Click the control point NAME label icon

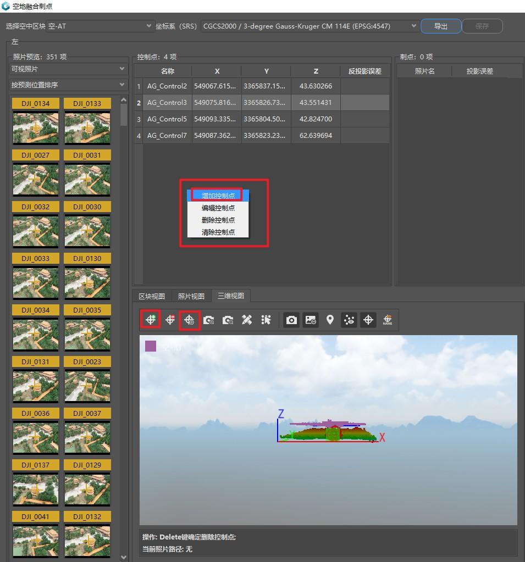pos(388,319)
